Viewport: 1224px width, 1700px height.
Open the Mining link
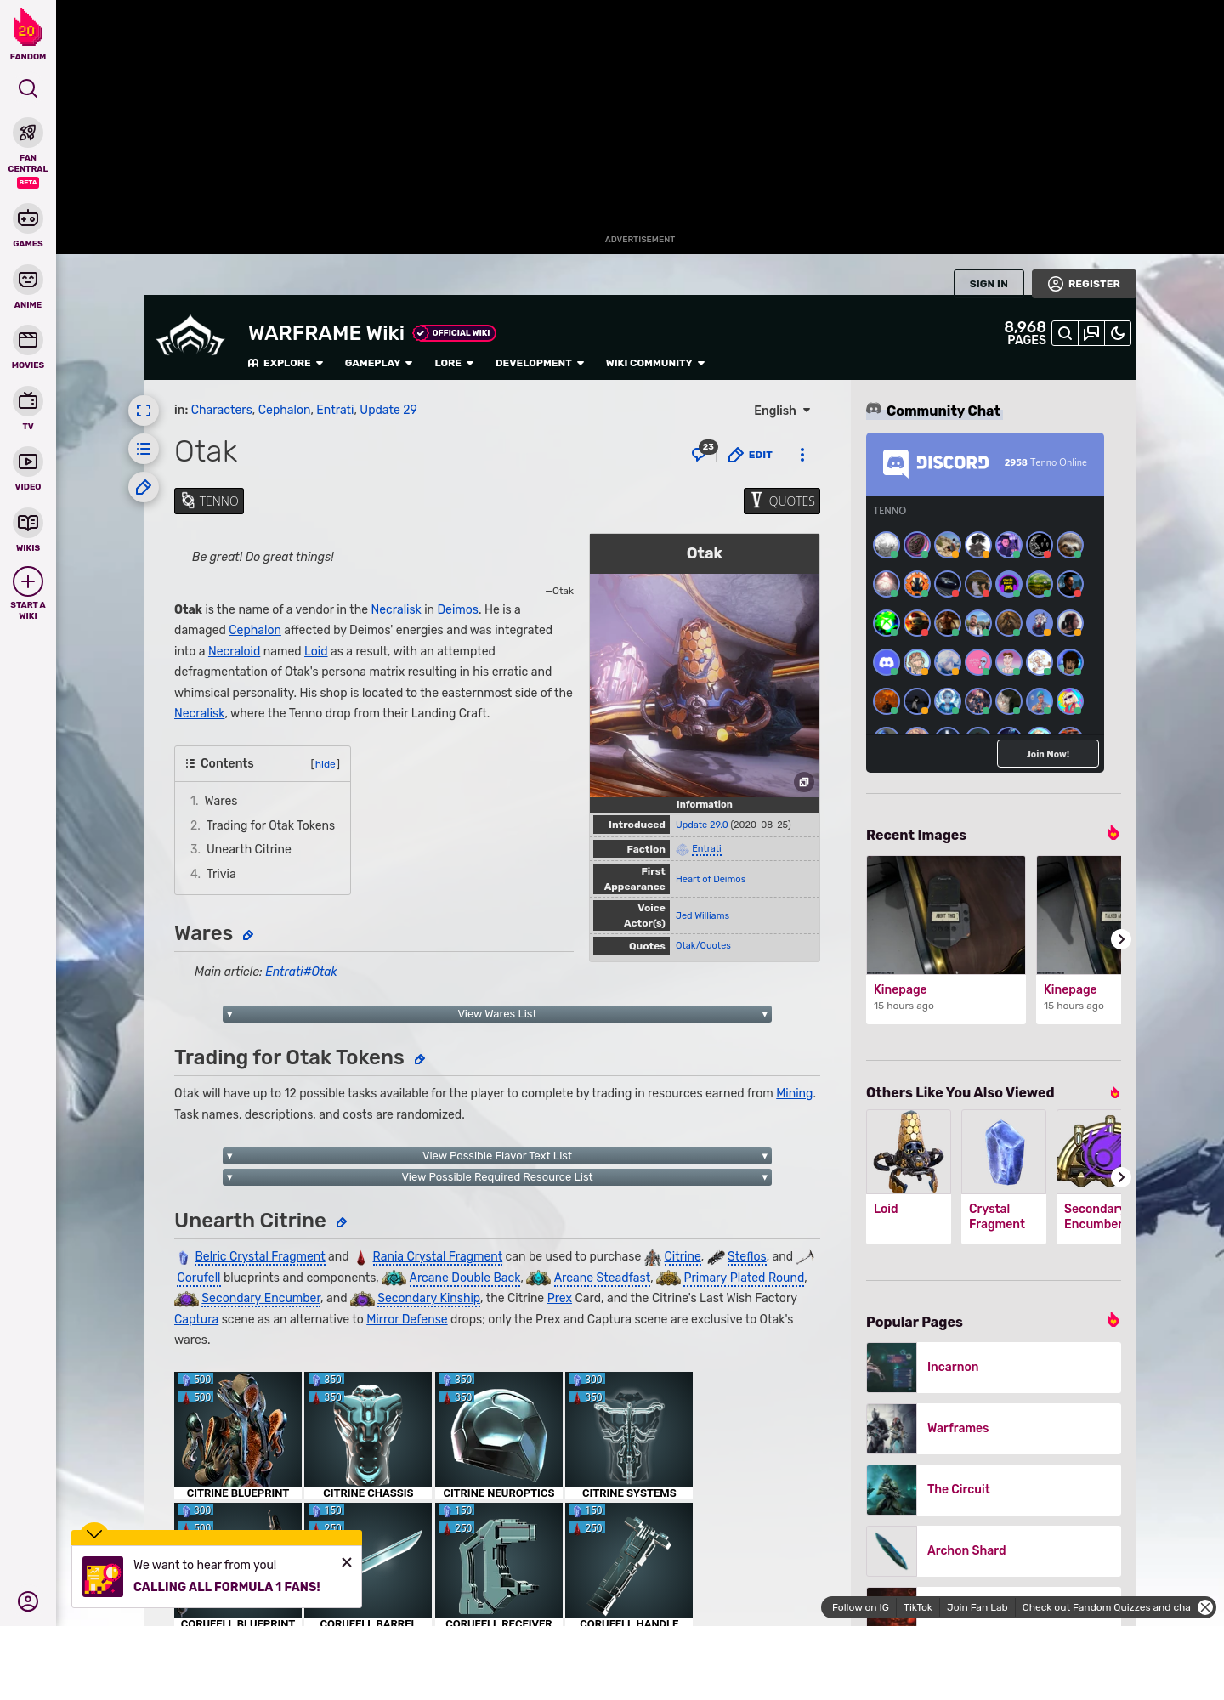pos(794,1093)
